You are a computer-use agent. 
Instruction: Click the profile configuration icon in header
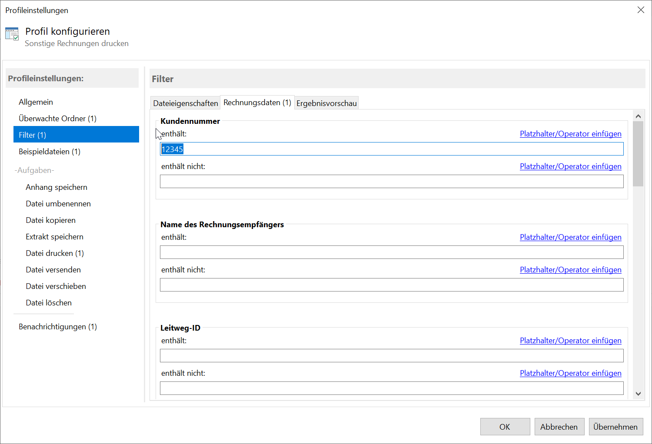coord(12,34)
